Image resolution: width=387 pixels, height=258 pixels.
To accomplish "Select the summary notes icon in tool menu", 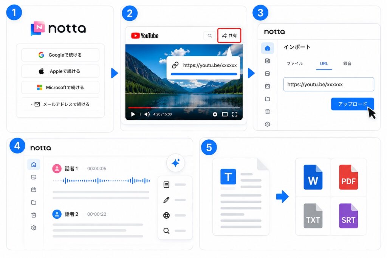I will pos(166,184).
